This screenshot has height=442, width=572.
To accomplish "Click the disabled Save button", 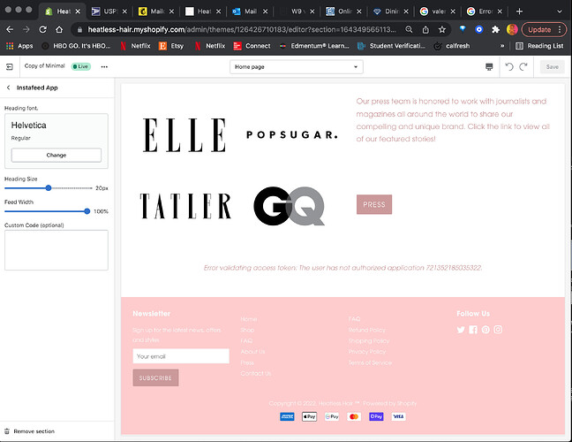I will (x=552, y=67).
